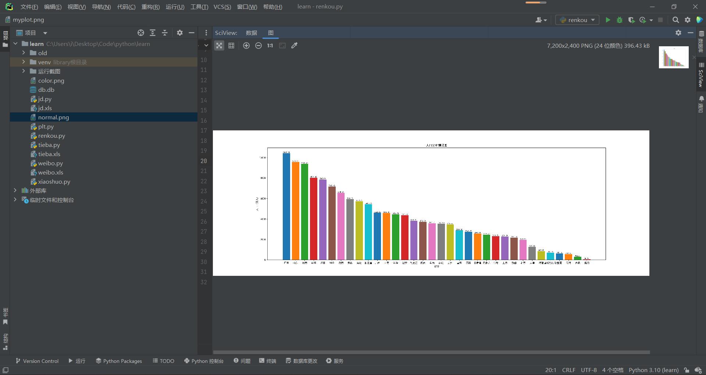
Task: Click the zoom in icon in SciView toolbar
Action: tap(246, 46)
